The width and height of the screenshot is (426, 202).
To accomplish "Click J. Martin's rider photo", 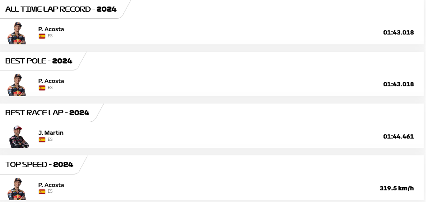I will [19, 137].
